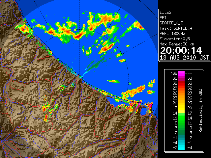This screenshot has height=158, width=211.
Task: Pick the cyan swatch ending the color scale
Action: pyautogui.click(x=181, y=148)
